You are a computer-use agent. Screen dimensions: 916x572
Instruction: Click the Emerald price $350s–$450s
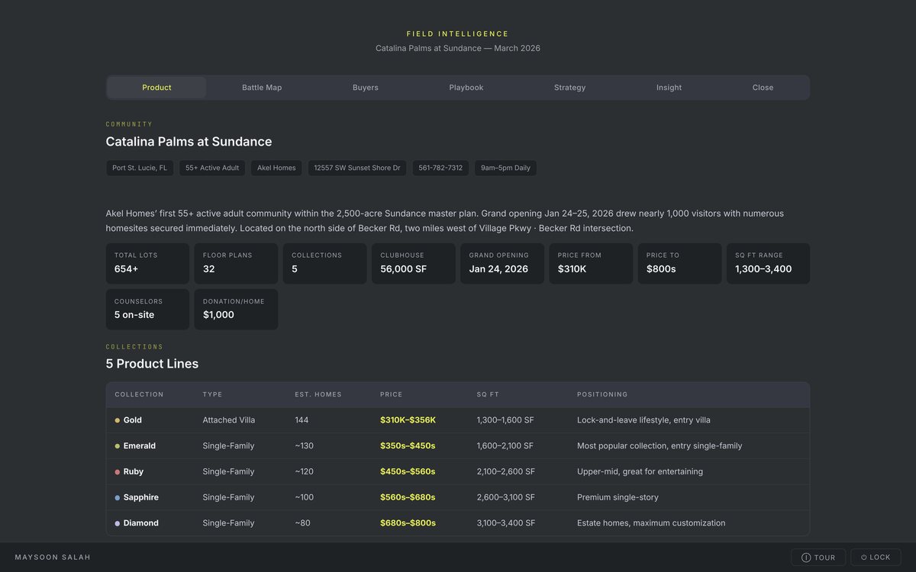pyautogui.click(x=408, y=446)
